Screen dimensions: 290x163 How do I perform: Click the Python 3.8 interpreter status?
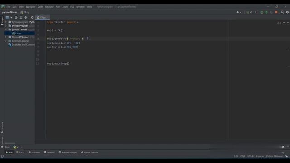[x=275, y=156]
